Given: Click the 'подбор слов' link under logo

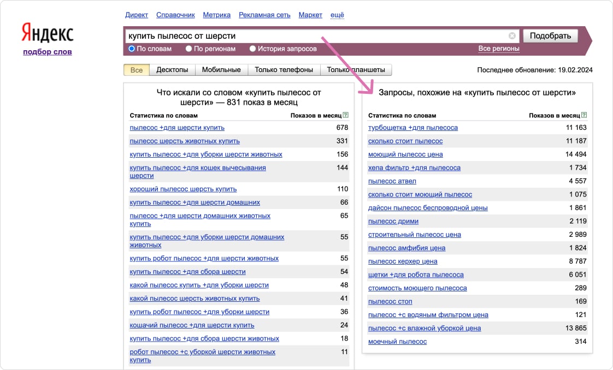Looking at the screenshot, I should [48, 52].
